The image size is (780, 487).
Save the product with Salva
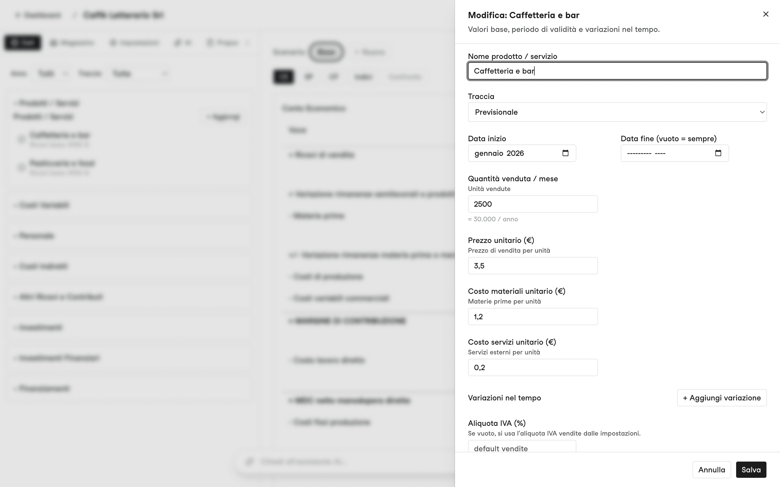751,470
